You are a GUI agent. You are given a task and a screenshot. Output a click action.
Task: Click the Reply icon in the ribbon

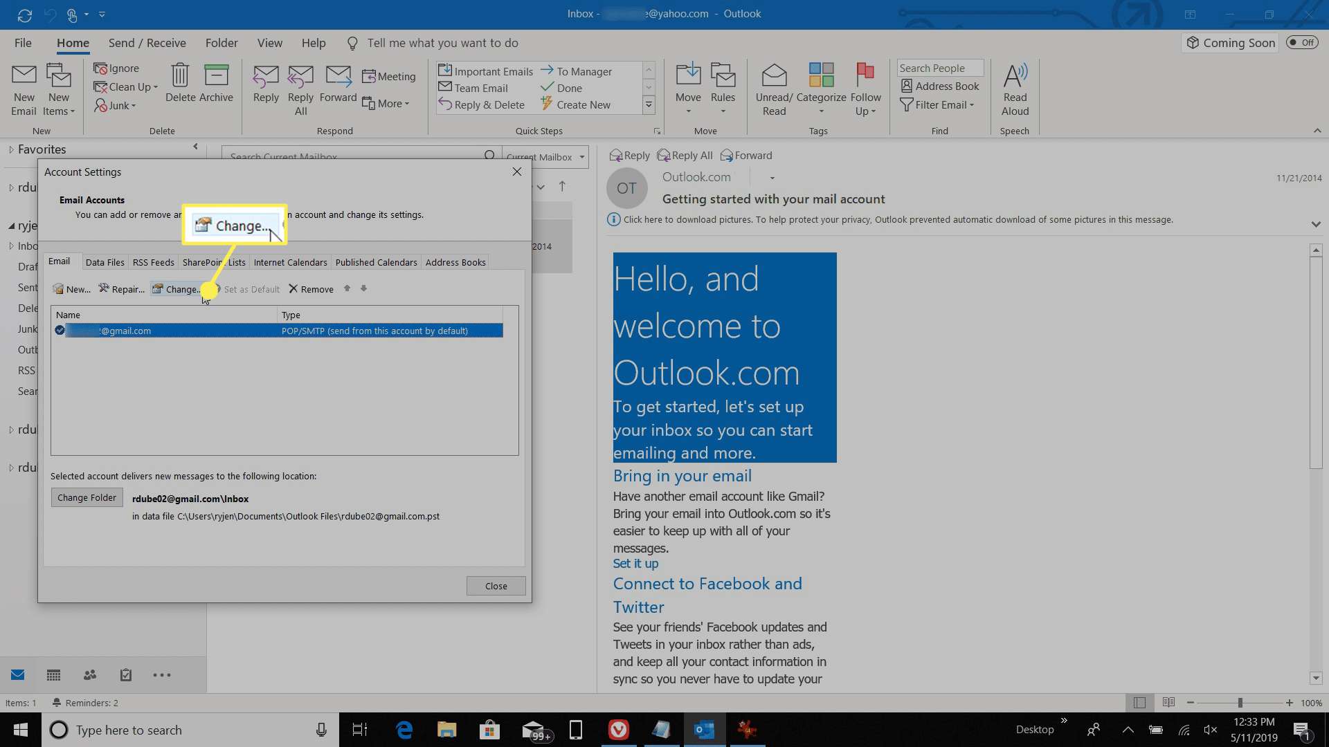coord(266,88)
